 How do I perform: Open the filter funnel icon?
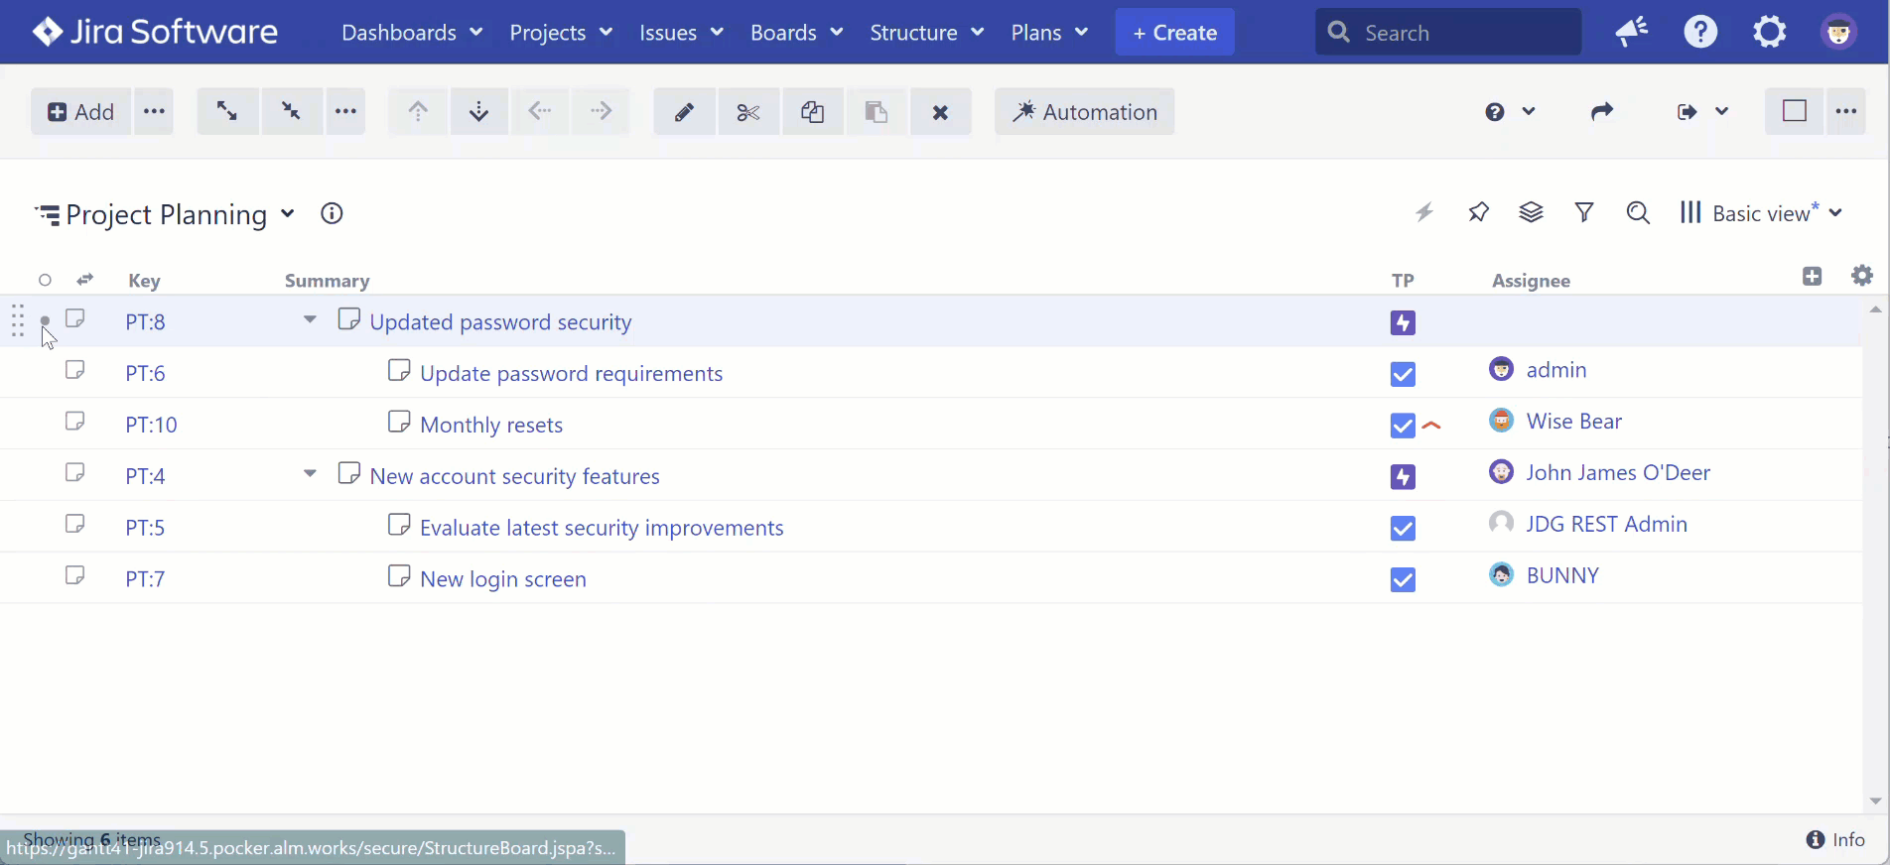click(x=1584, y=212)
